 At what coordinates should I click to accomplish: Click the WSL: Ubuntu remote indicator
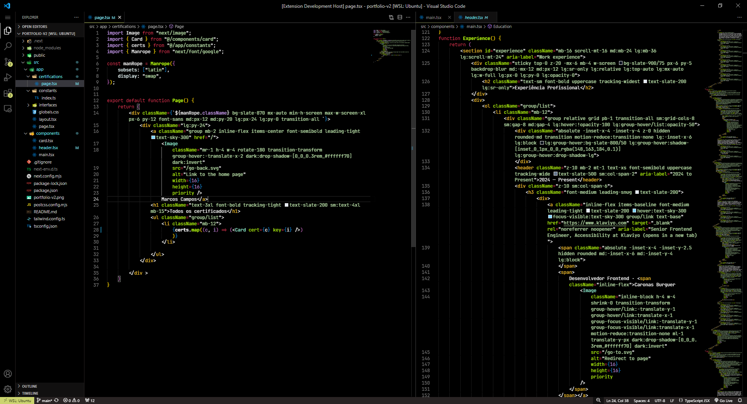[x=17, y=401]
